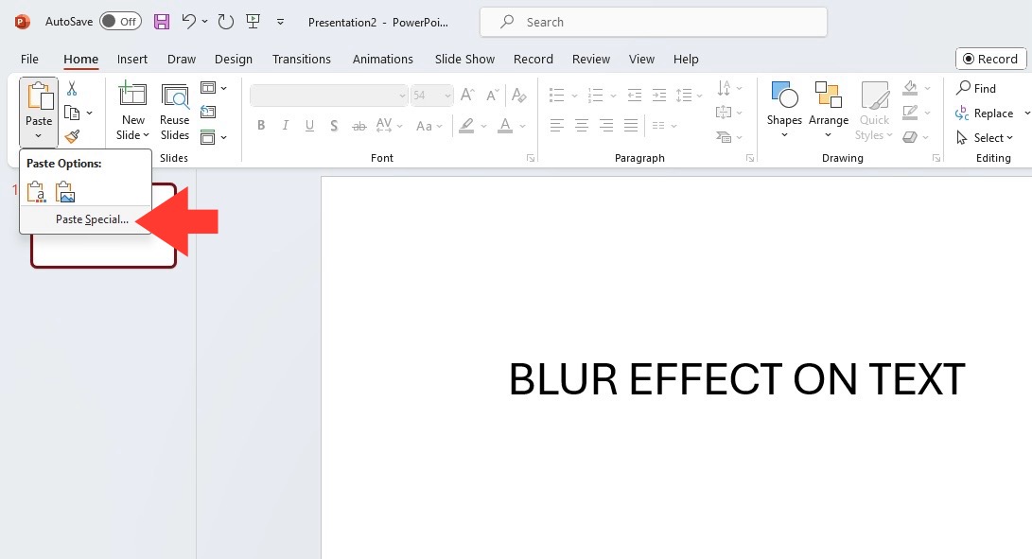Click Increase List Level icon
The image size is (1032, 559).
click(658, 96)
